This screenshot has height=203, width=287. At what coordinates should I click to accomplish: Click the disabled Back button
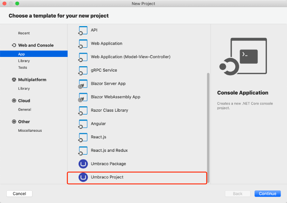click(x=237, y=194)
